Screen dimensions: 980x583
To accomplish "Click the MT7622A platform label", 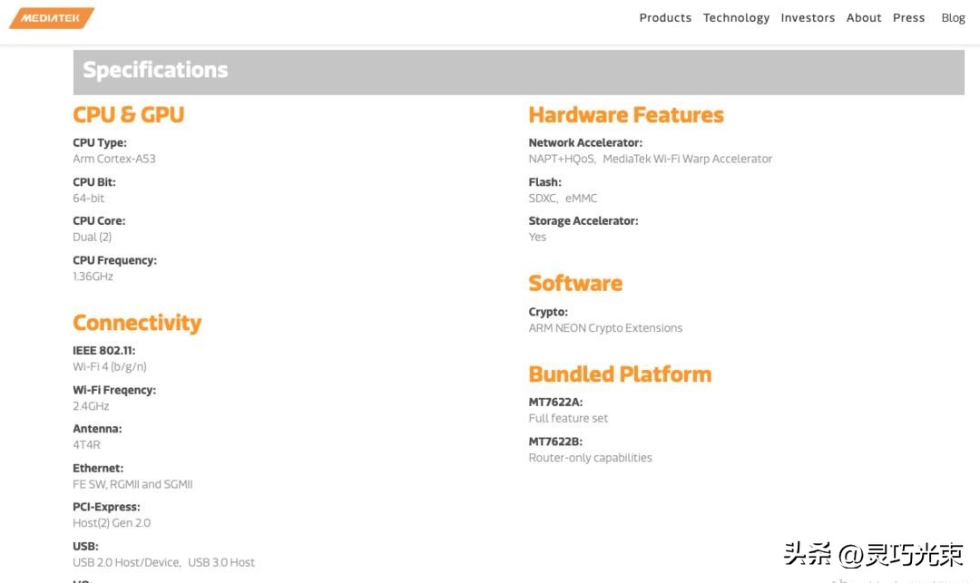I will [x=555, y=403].
